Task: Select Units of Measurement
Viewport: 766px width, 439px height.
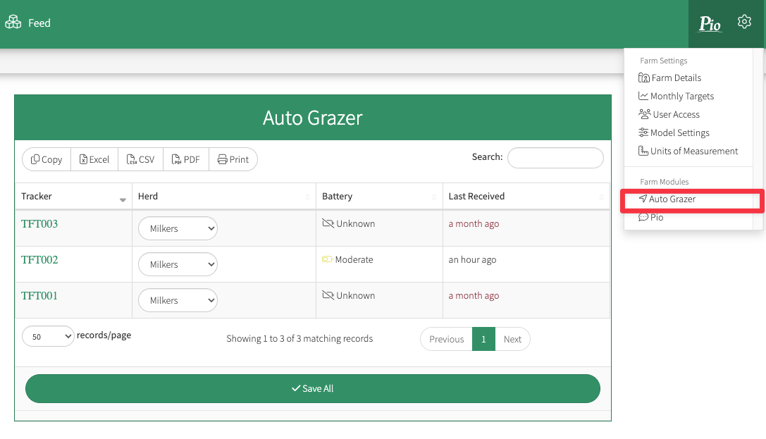Action: tap(693, 152)
